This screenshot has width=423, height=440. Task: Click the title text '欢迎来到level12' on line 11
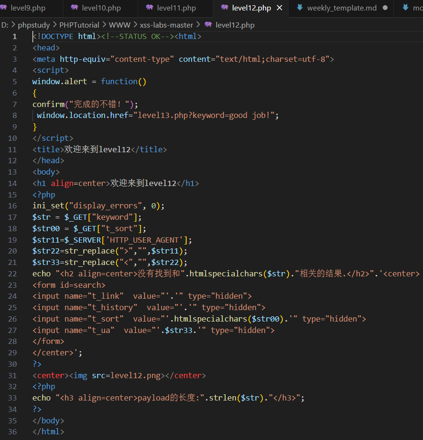(x=97, y=149)
